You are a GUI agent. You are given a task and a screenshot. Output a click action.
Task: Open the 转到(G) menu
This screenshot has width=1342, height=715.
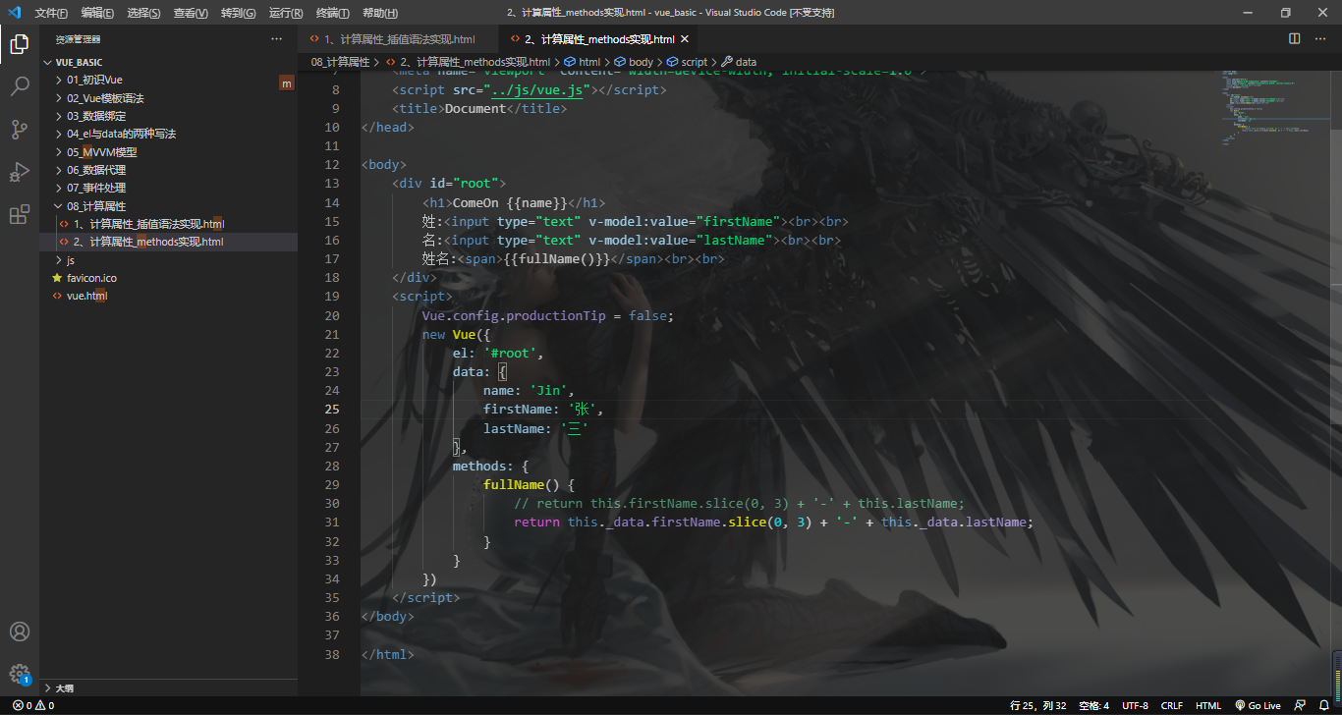coord(238,13)
